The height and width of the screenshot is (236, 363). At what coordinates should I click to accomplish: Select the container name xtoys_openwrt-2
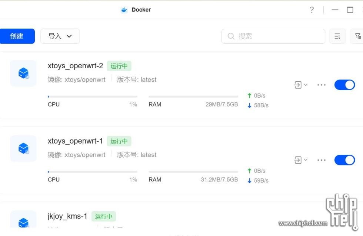coord(75,66)
